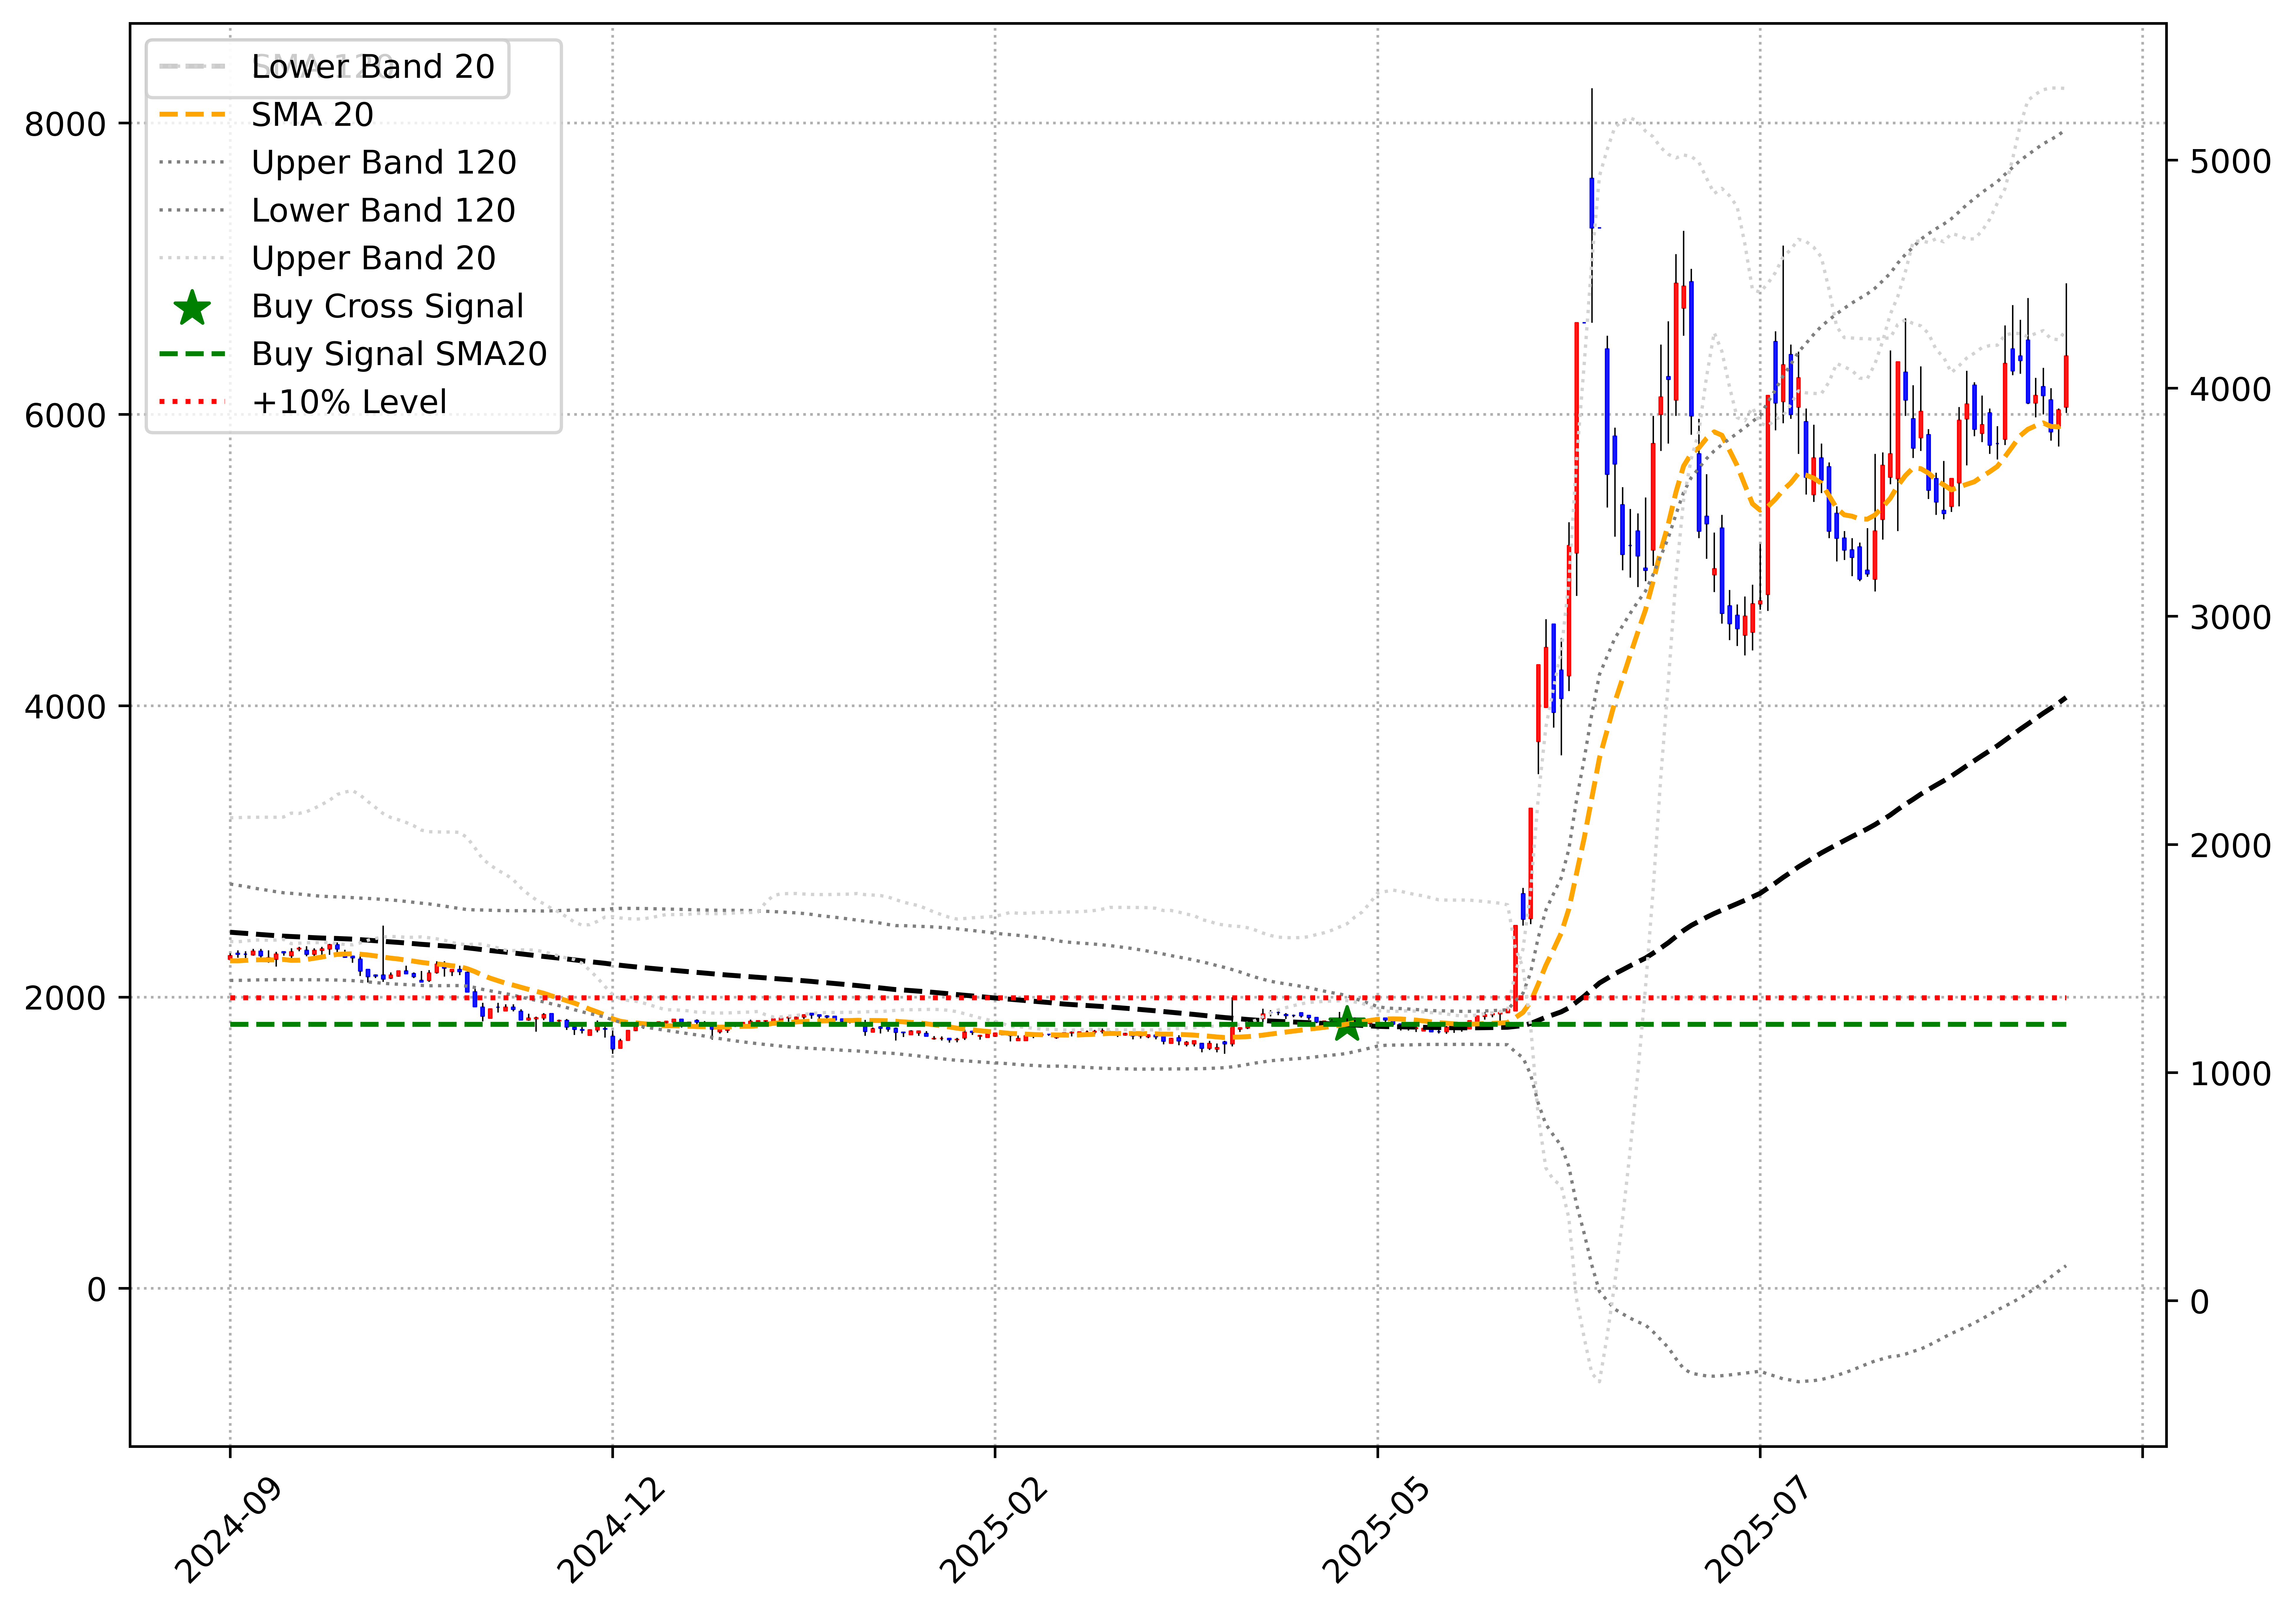2296x1612 pixels.
Task: Click the 5000 tick on right axis
Action: (x=2230, y=161)
